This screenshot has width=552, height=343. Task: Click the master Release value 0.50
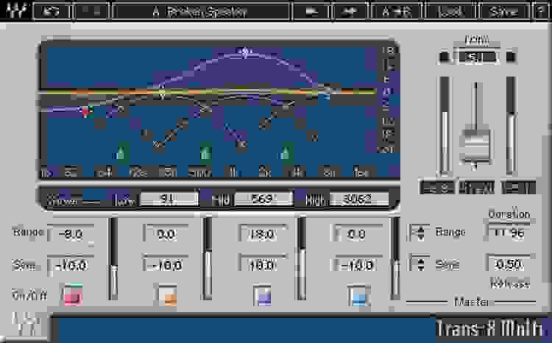pos(509,264)
